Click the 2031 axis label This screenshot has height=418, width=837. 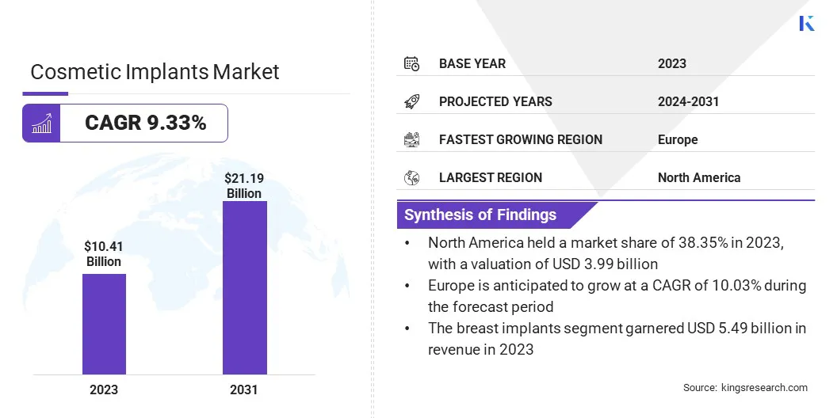point(244,389)
